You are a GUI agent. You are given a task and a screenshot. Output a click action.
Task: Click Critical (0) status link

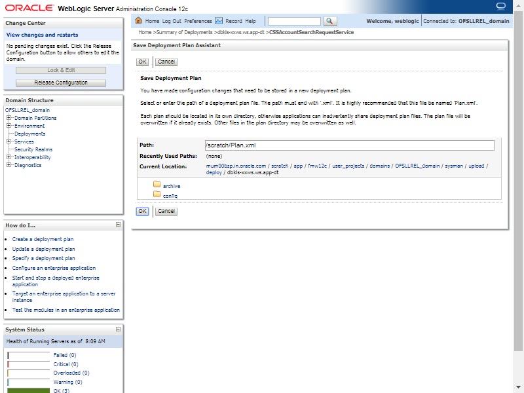[66, 364]
